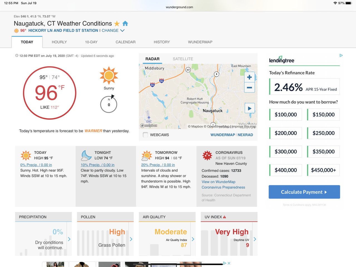
Task: Switch to the Hourly tab
Action: pos(59,42)
